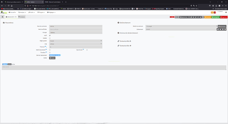228x124 pixels.
Task: Bookmark this page with the star icon
Action: (197, 6)
